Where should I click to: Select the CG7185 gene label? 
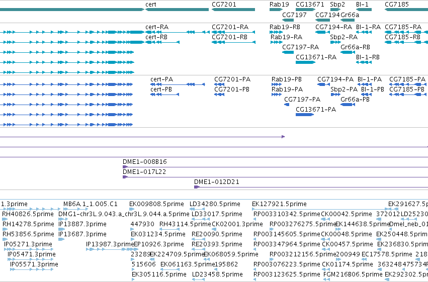pos(397,5)
